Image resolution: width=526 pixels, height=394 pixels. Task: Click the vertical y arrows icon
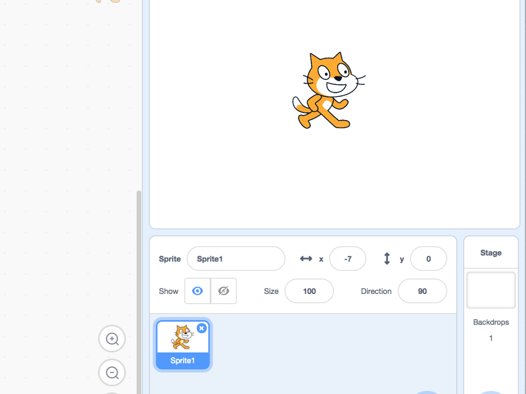click(x=387, y=259)
